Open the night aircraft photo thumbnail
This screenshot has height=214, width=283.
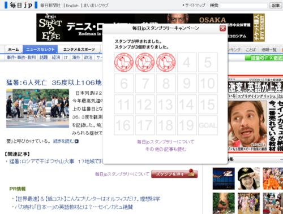[224, 178]
